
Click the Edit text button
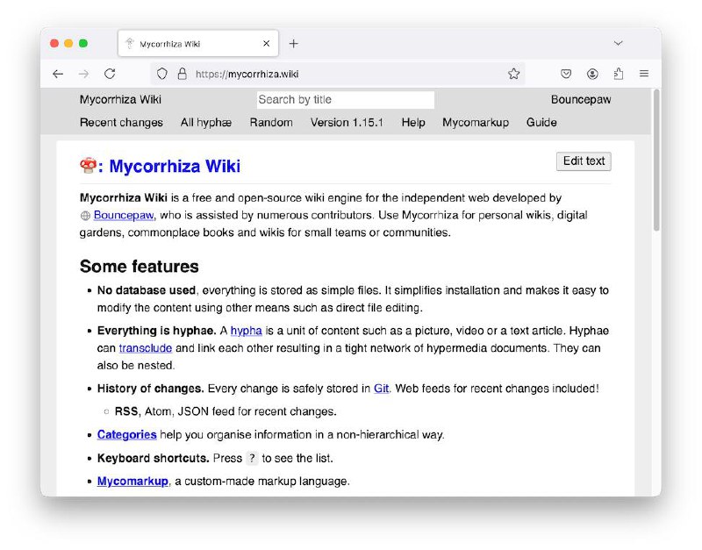click(x=584, y=161)
